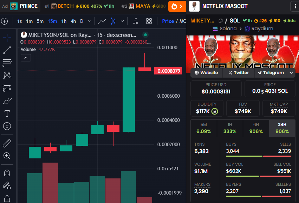The image size is (299, 203).
Task: Click the MKT CAP $749K box
Action: coord(279,108)
